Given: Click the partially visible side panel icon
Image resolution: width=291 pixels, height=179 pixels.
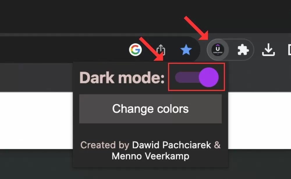Looking at the screenshot, I should point(290,50).
